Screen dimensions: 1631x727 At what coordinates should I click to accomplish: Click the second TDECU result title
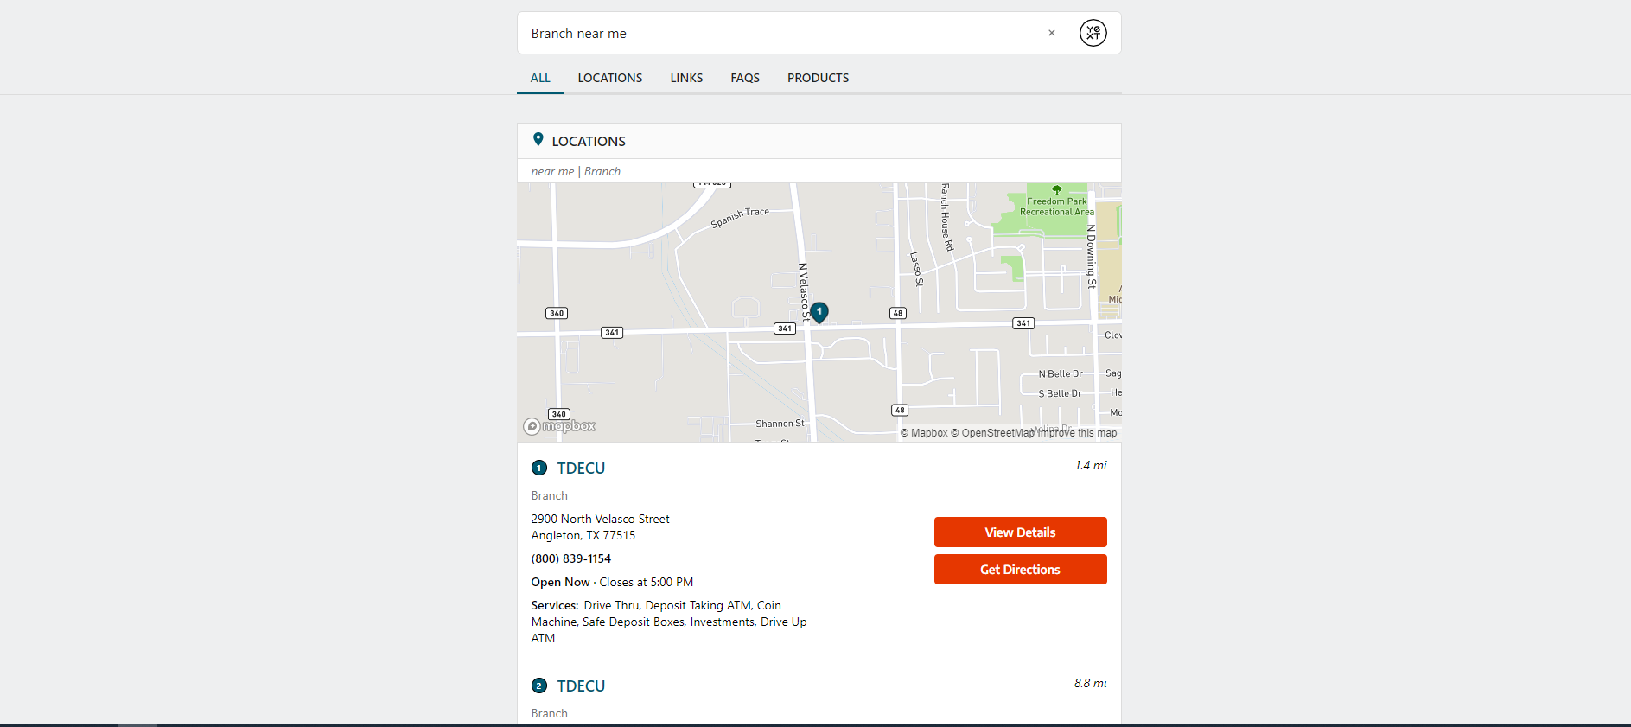pyautogui.click(x=581, y=686)
